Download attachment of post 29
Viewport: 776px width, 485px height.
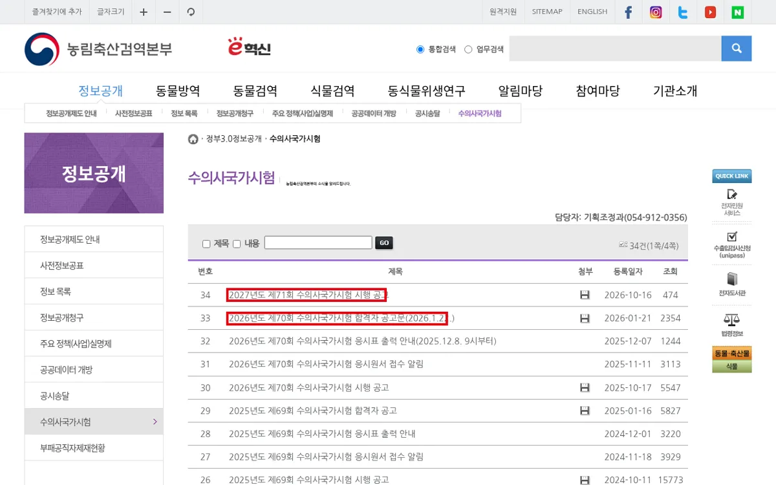pyautogui.click(x=585, y=411)
